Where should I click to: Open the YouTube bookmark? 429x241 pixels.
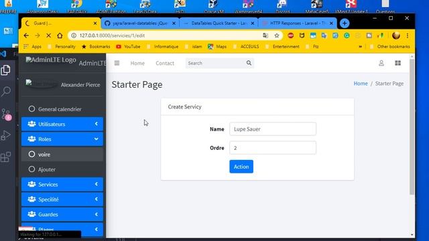128,47
